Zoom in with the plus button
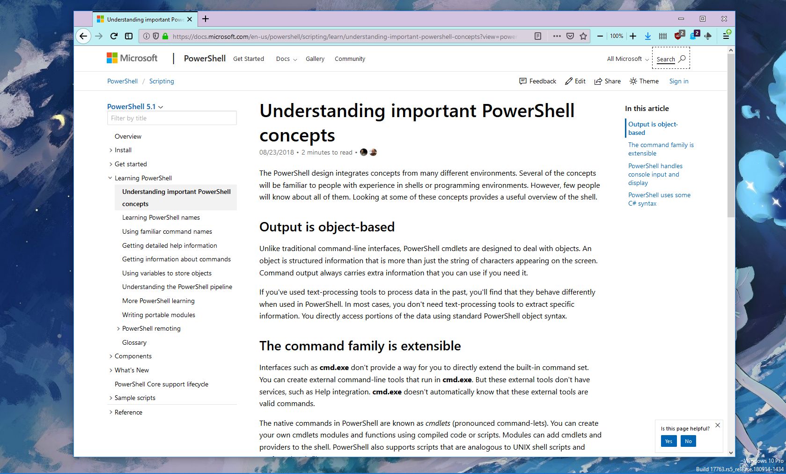 point(633,36)
